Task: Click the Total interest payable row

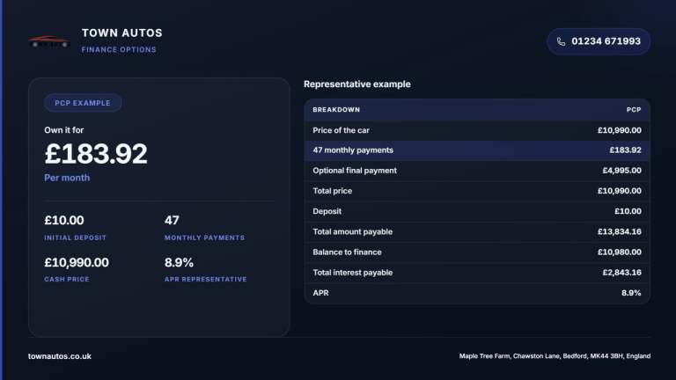Action: click(477, 273)
